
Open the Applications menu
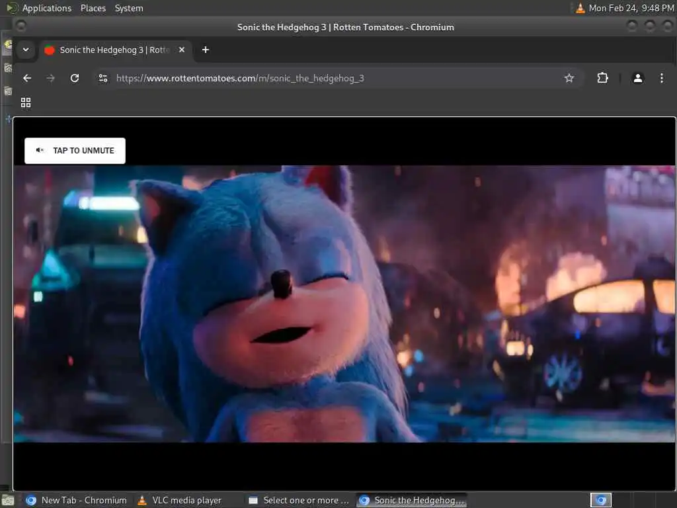(47, 8)
